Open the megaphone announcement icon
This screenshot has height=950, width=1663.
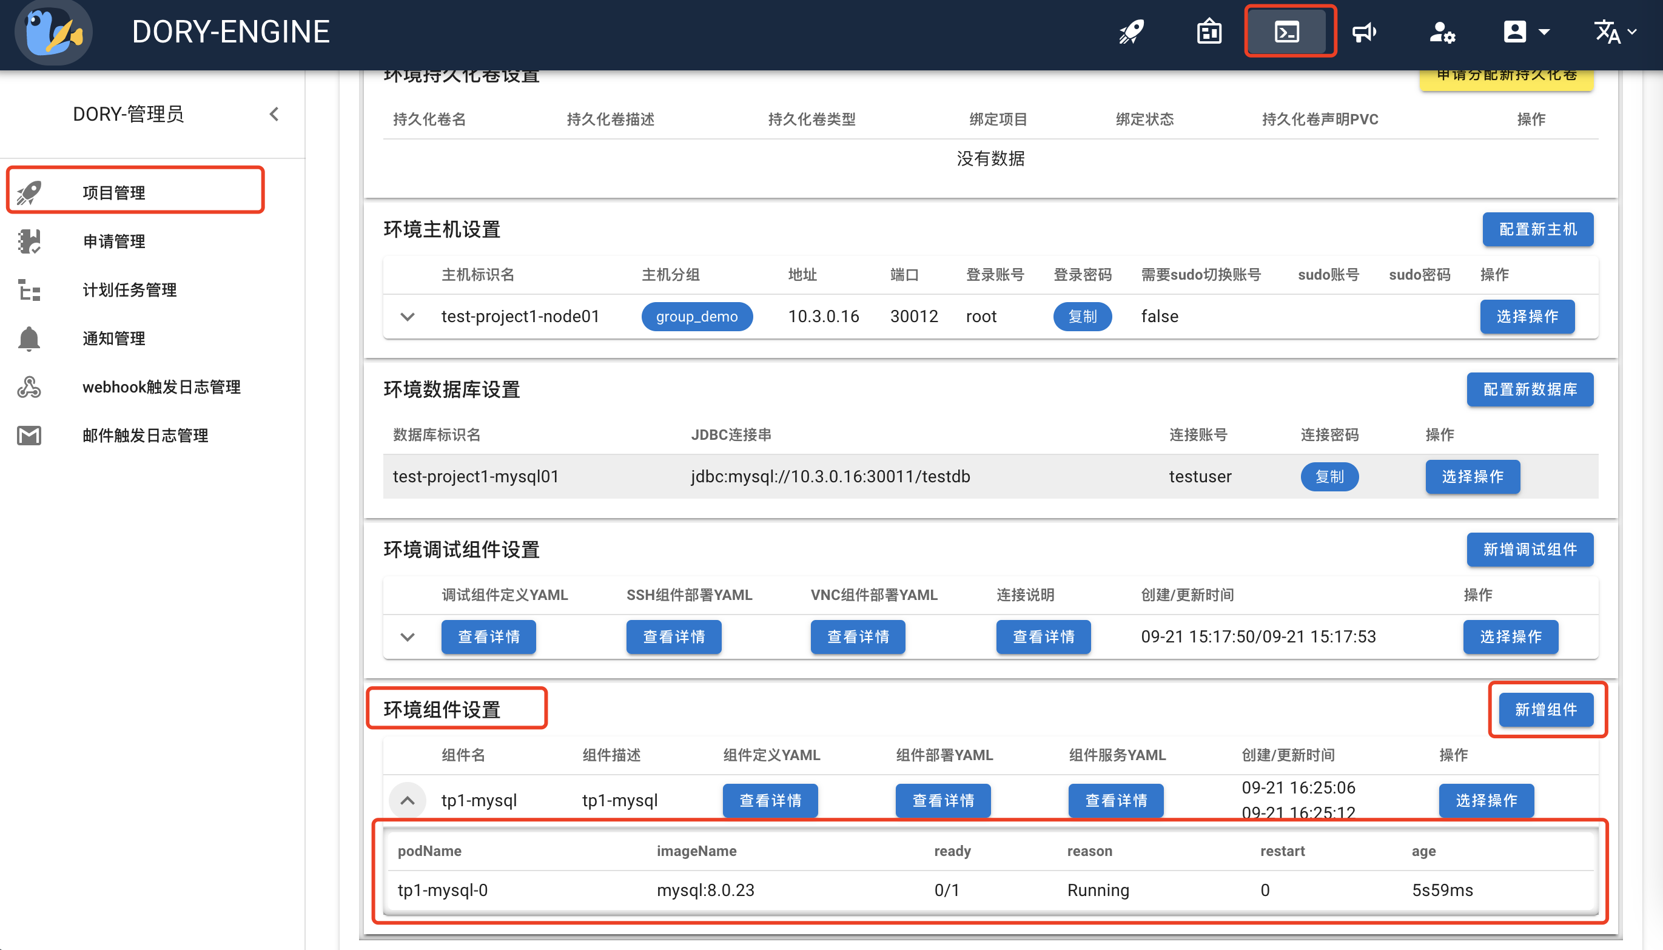point(1365,32)
